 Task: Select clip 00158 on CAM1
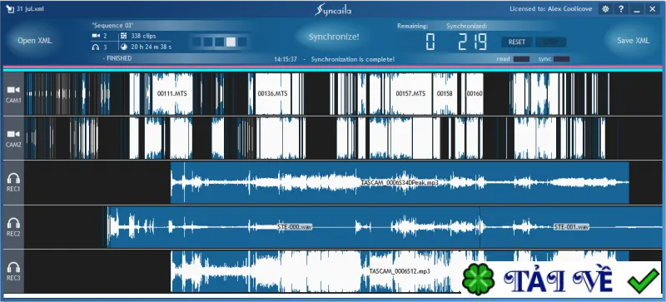(x=445, y=93)
